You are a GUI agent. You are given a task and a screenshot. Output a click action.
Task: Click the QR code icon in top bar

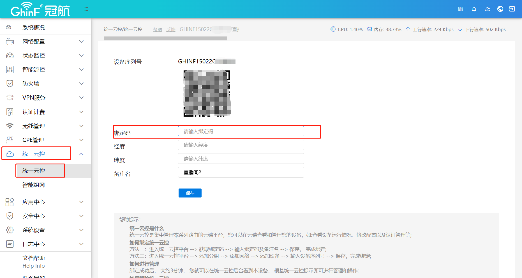pos(461,9)
